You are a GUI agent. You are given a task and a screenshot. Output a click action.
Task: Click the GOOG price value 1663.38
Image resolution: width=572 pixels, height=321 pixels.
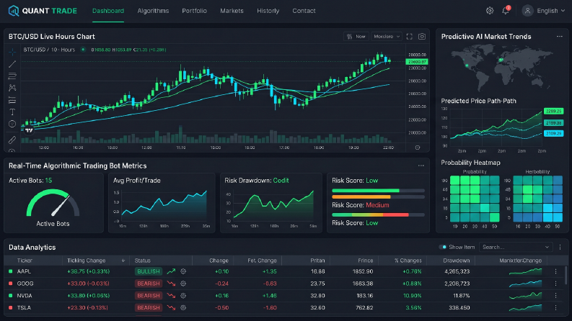(x=363, y=283)
